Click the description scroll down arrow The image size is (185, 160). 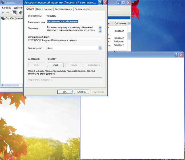click(100, 31)
